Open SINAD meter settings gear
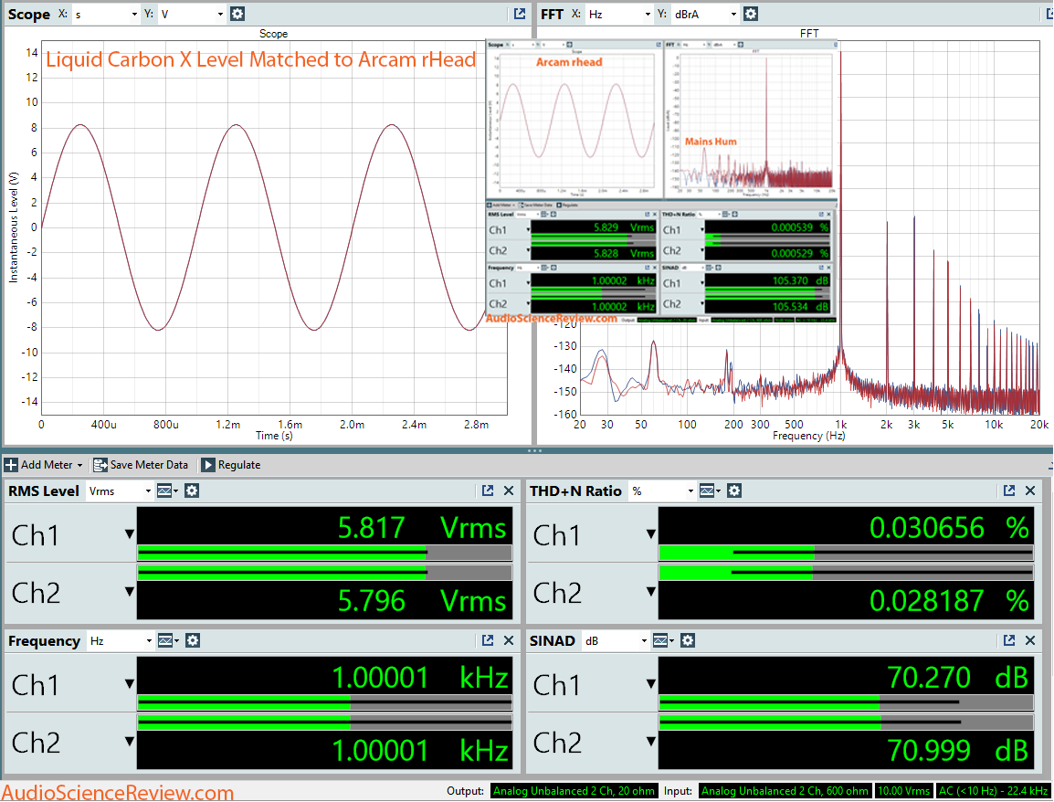Image resolution: width=1054 pixels, height=802 pixels. tap(688, 640)
